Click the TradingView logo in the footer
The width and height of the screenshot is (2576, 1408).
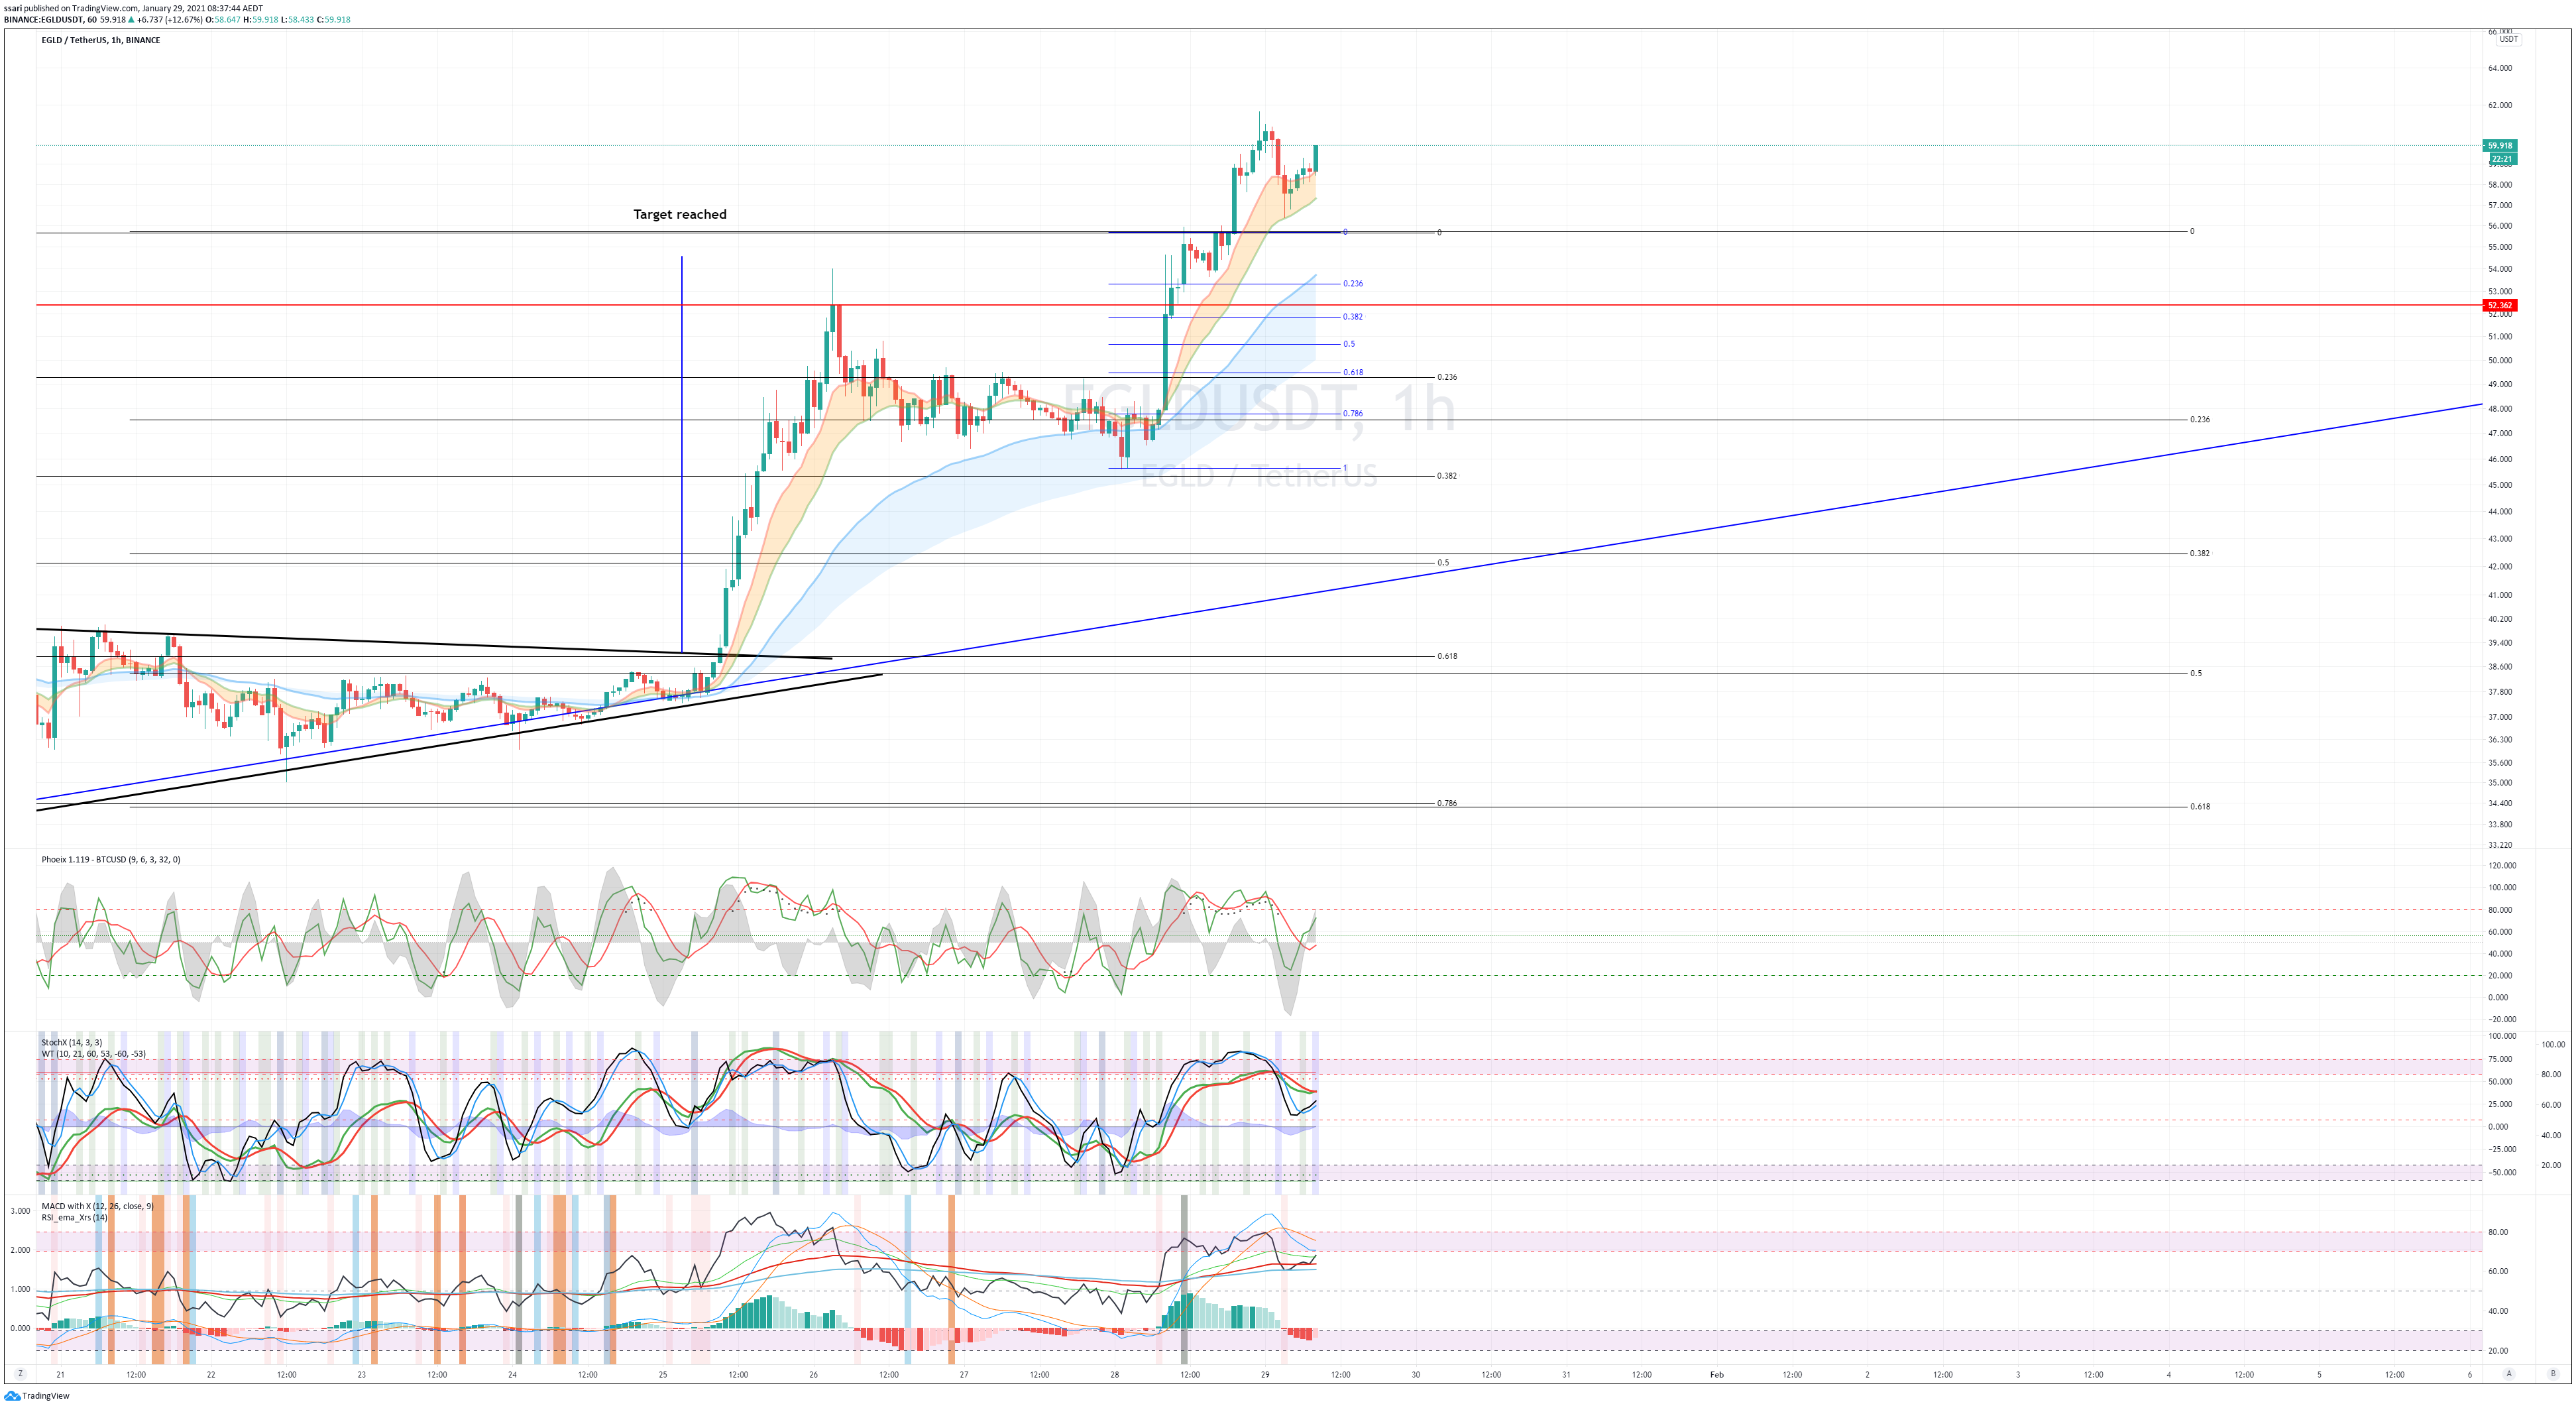[x=37, y=1396]
